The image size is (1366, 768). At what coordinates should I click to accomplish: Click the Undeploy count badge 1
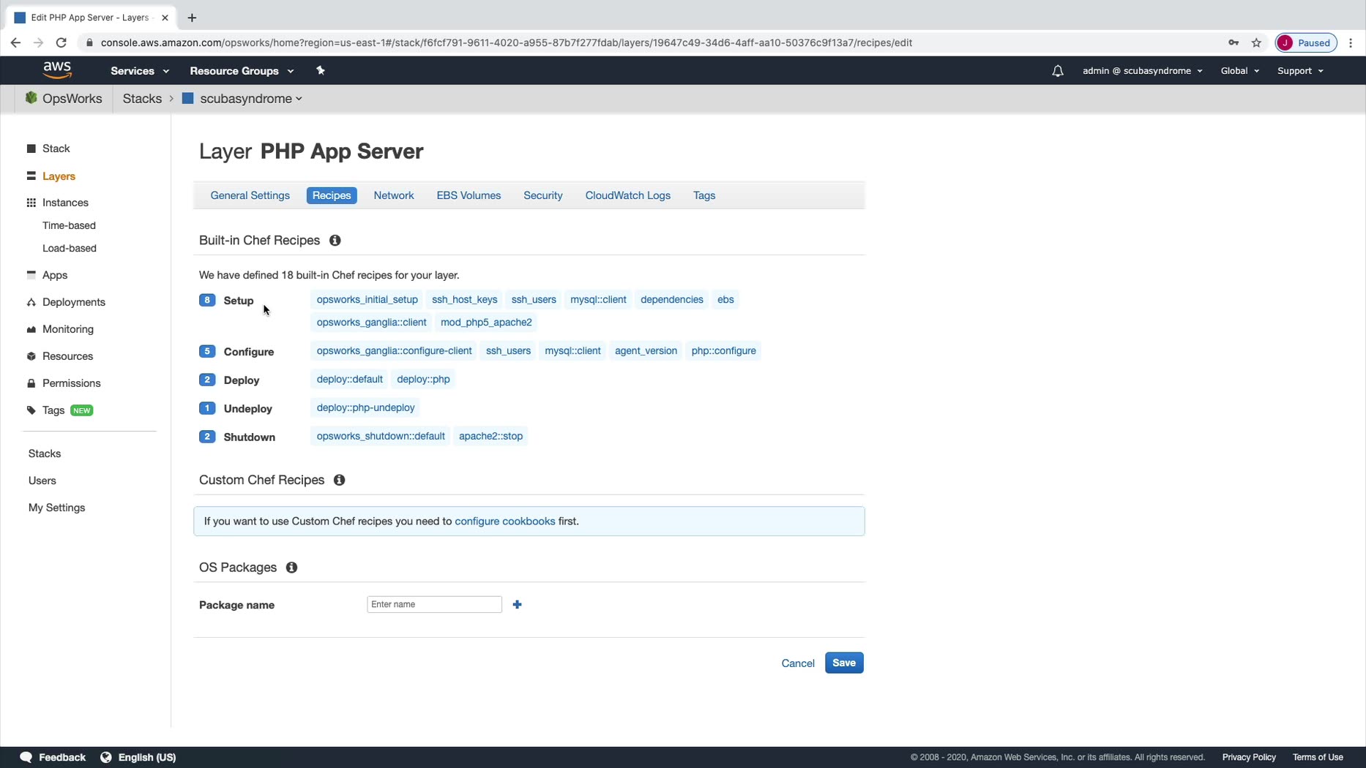click(x=207, y=408)
